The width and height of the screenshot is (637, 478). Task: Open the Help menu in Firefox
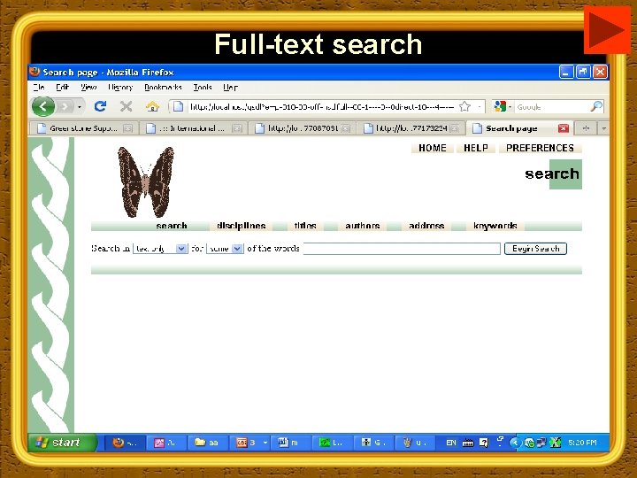pyautogui.click(x=230, y=87)
